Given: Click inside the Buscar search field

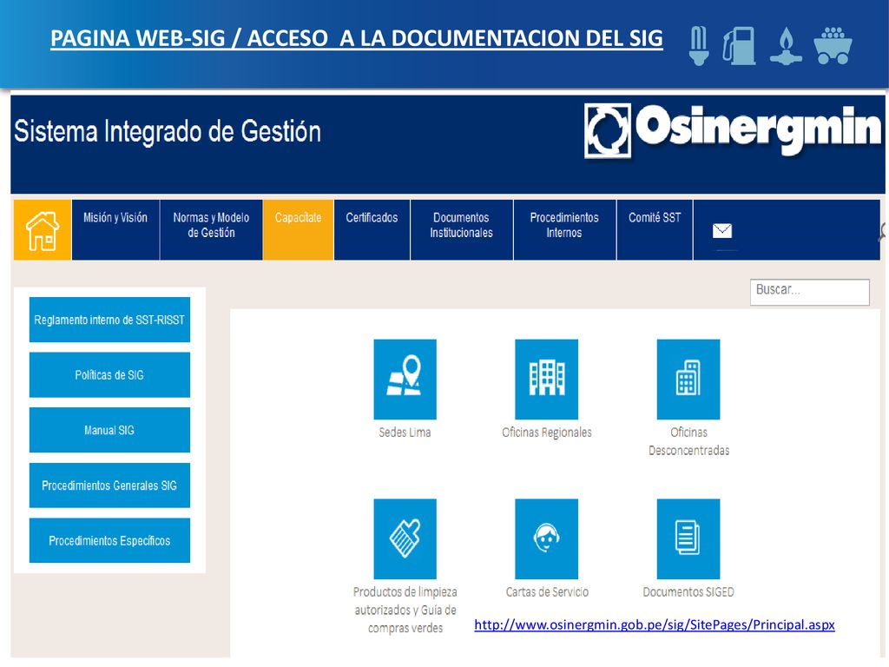Looking at the screenshot, I should click(x=810, y=292).
